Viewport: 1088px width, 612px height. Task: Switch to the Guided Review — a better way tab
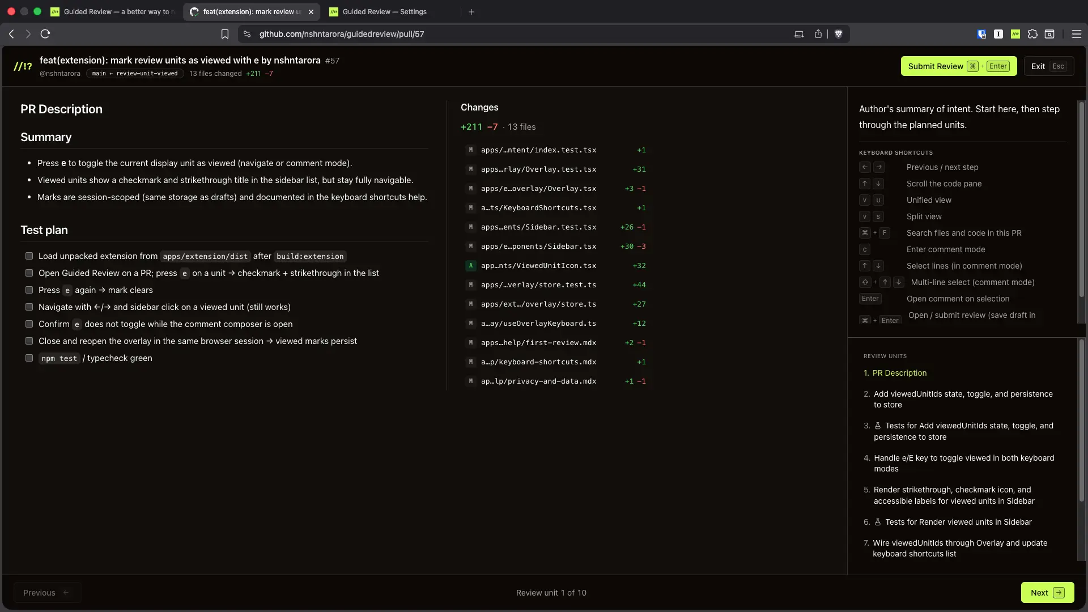113,11
